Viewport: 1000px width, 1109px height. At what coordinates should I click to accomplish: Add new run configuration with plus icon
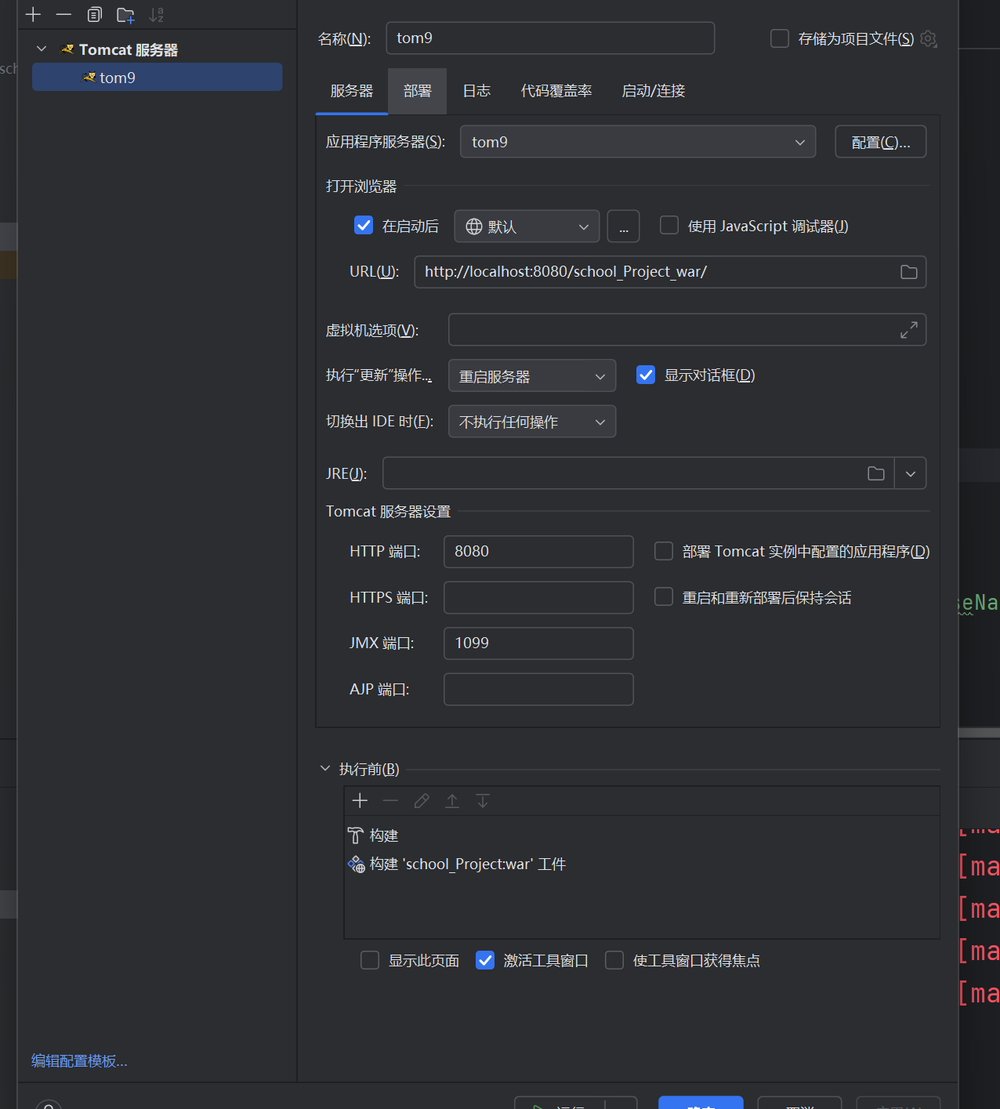click(x=33, y=14)
